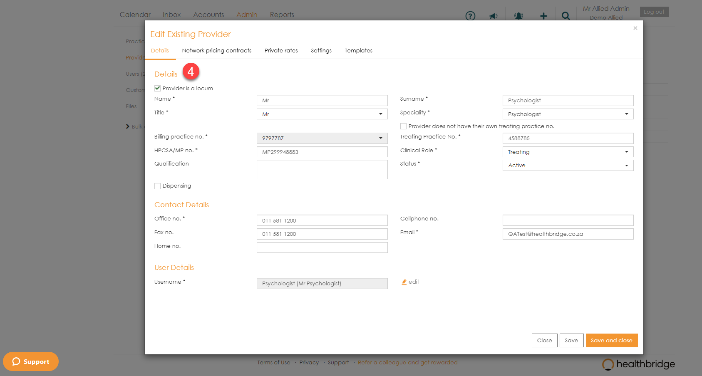Screen dimensions: 702x376
Task: Open the Private rates tab
Action: click(281, 51)
